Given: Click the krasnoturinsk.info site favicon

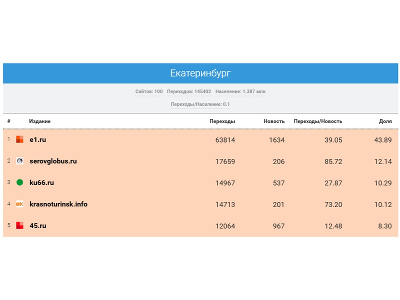Looking at the screenshot, I should pos(20,204).
